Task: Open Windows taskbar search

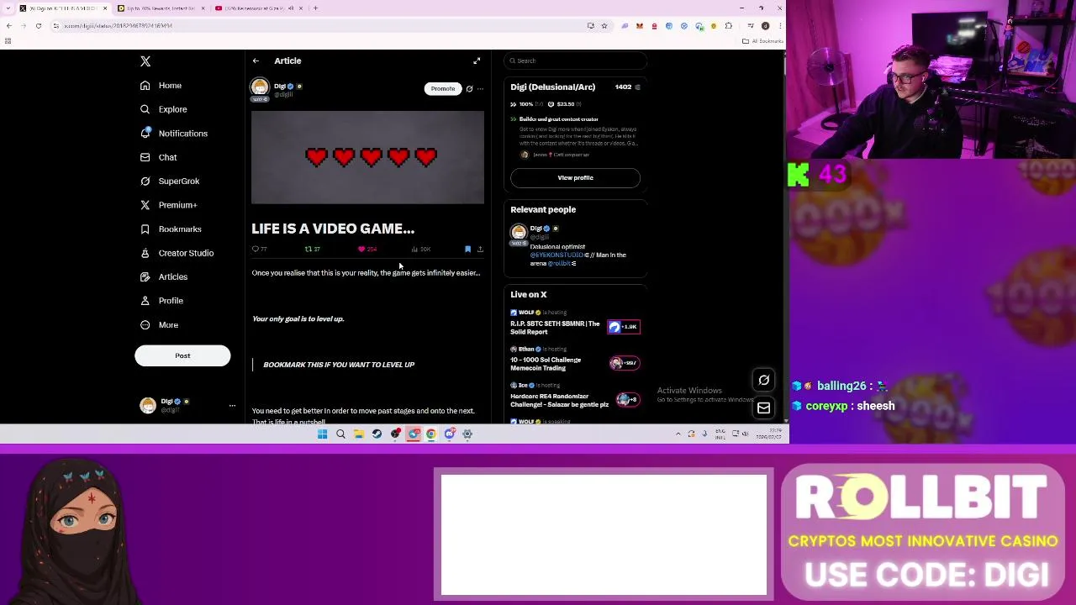Action: pyautogui.click(x=340, y=434)
